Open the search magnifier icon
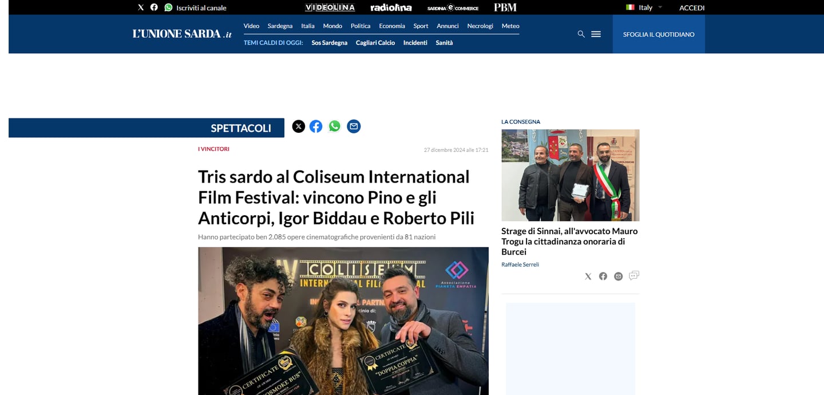This screenshot has width=824, height=395. (581, 34)
